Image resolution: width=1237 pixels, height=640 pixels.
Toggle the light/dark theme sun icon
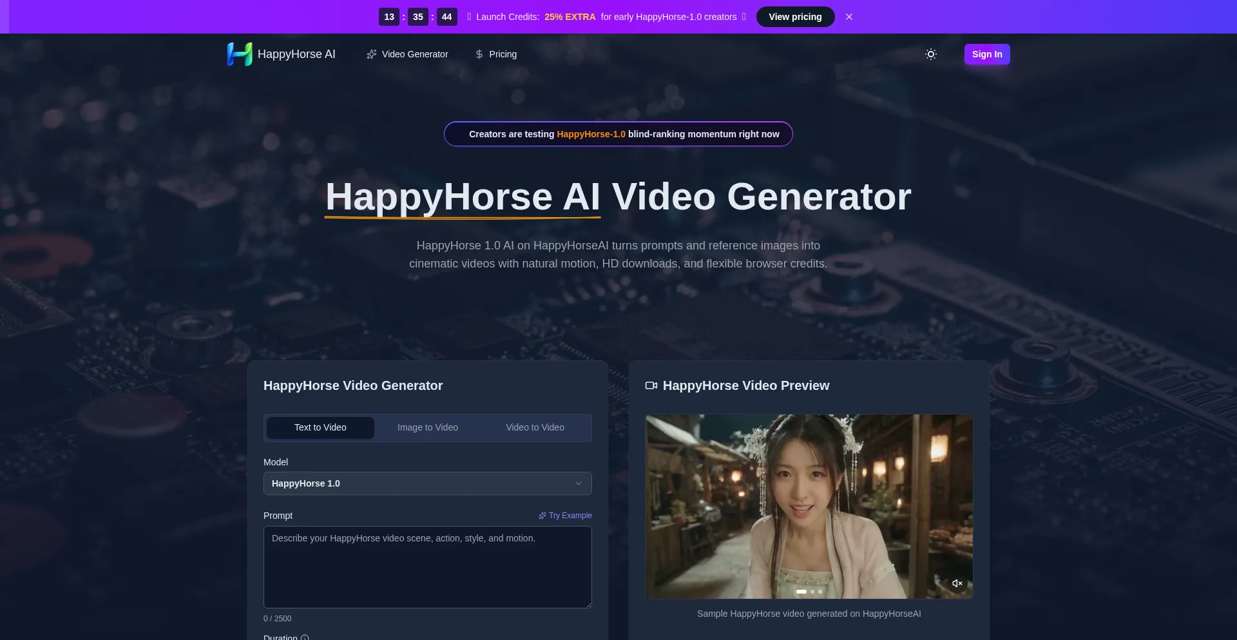point(931,54)
